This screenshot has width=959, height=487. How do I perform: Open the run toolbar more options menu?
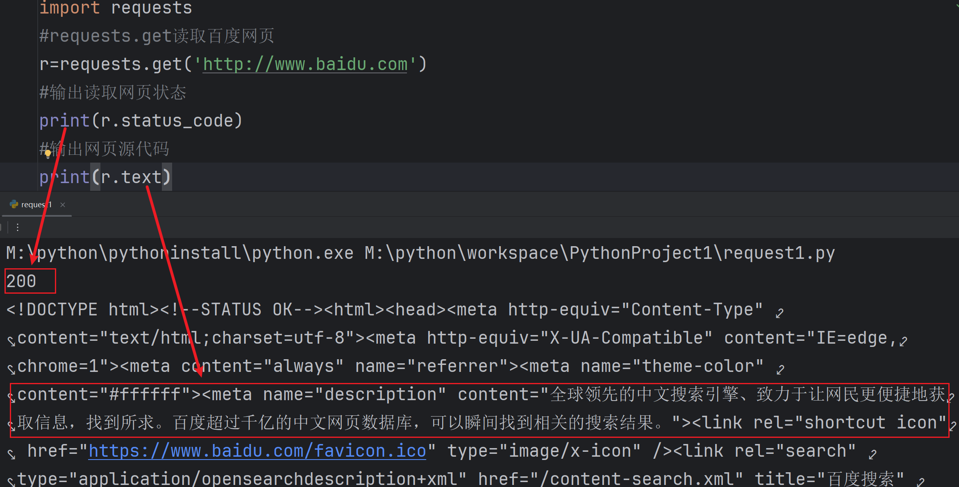click(18, 227)
